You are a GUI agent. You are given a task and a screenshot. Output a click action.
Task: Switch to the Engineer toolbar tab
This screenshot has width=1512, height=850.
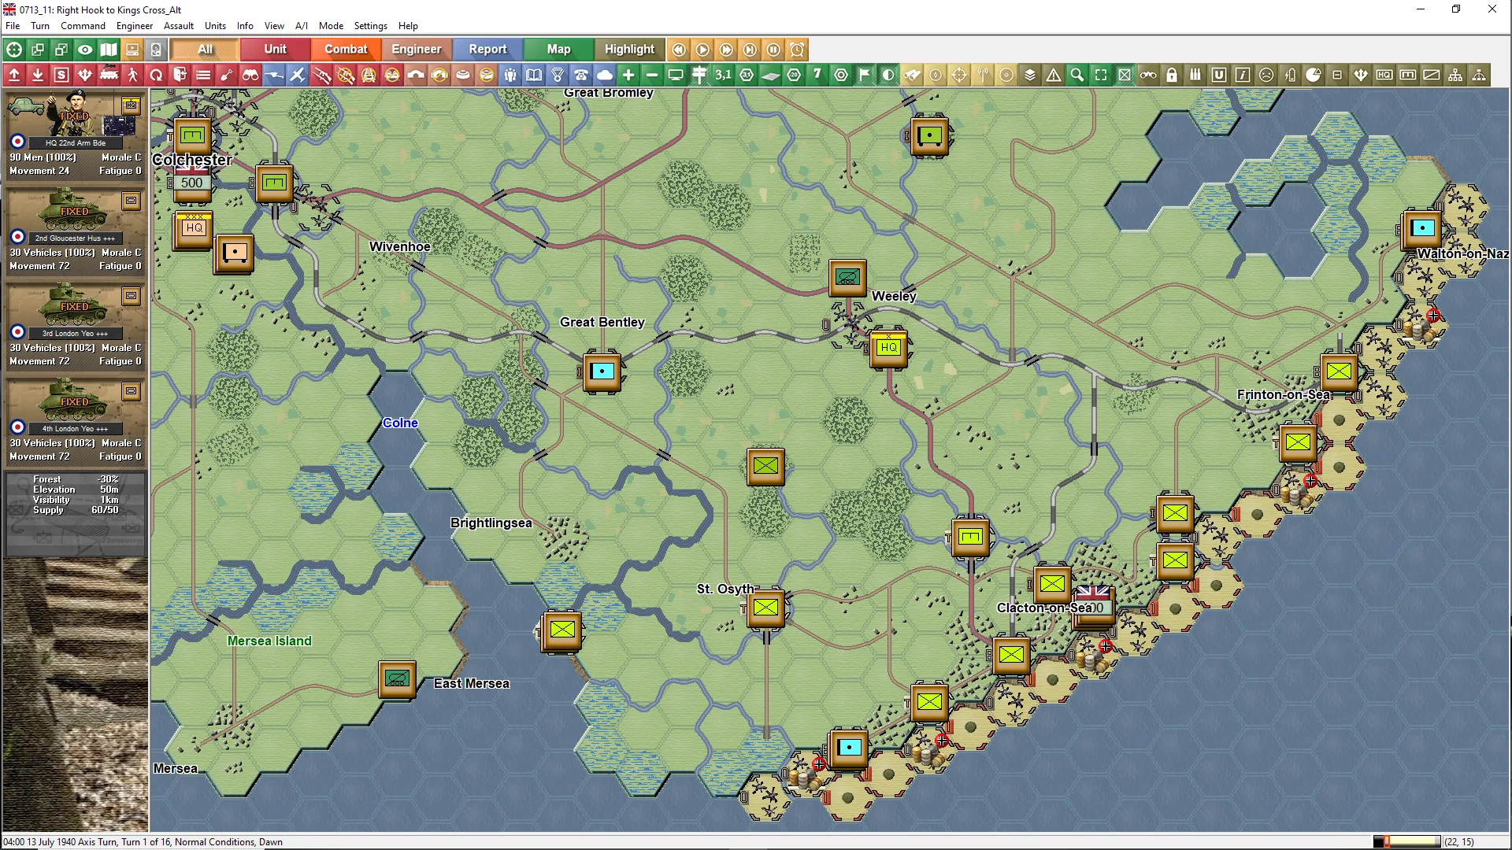click(x=416, y=49)
